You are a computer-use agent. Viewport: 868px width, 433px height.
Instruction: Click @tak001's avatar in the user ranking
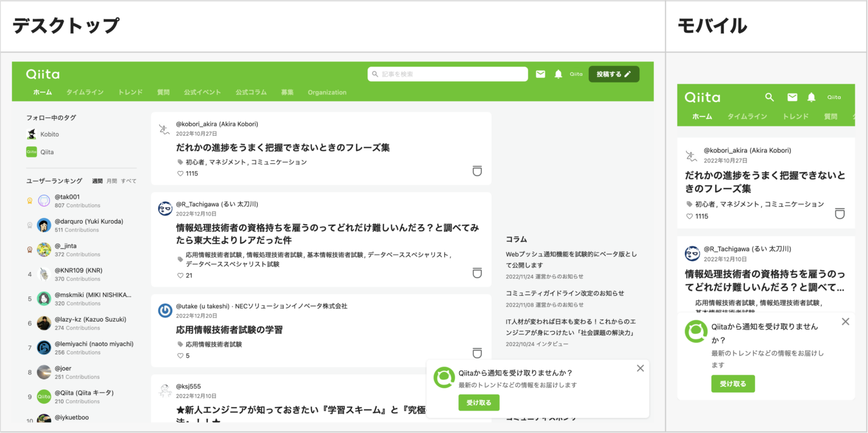44,200
